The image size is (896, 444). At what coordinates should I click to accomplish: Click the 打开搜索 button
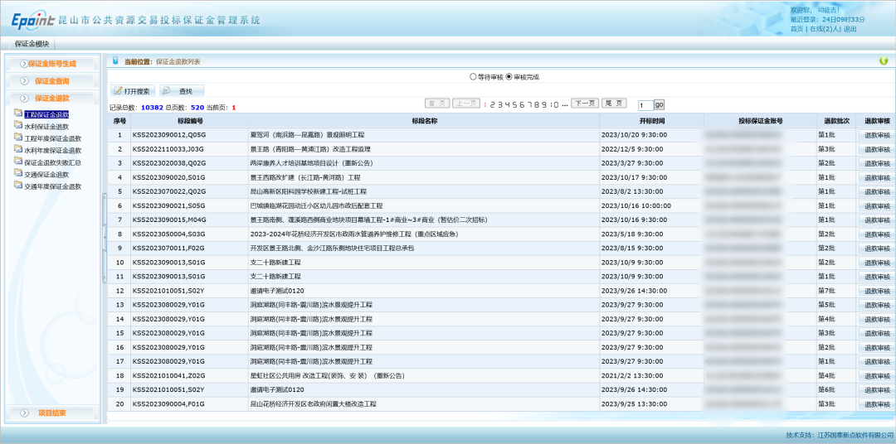[x=133, y=91]
